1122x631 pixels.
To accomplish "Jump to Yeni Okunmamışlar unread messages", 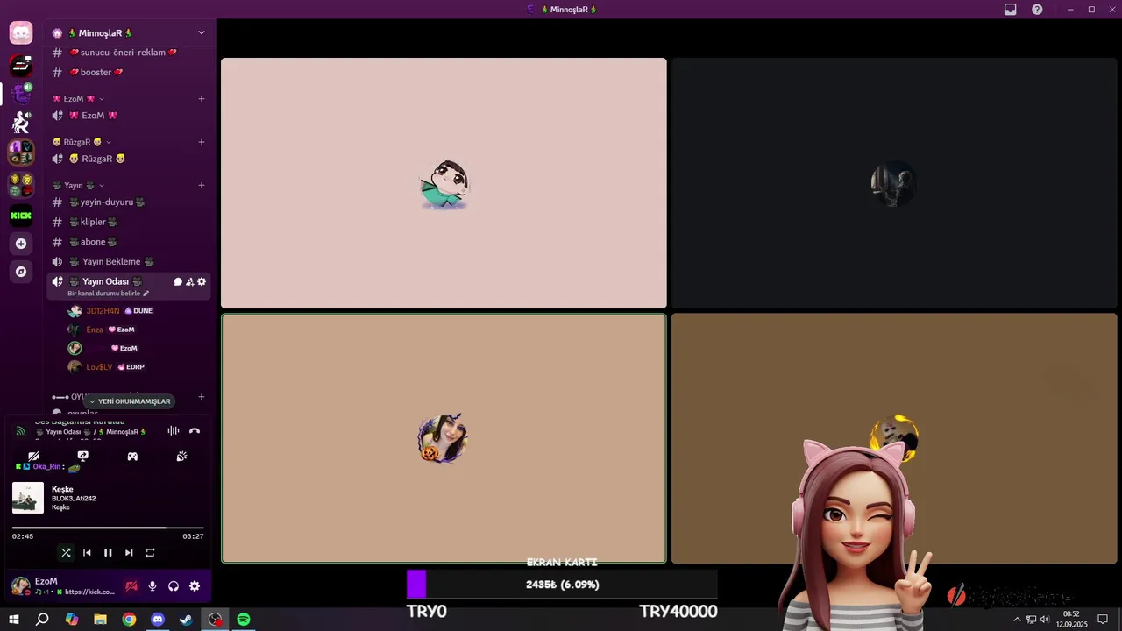I will tap(129, 401).
